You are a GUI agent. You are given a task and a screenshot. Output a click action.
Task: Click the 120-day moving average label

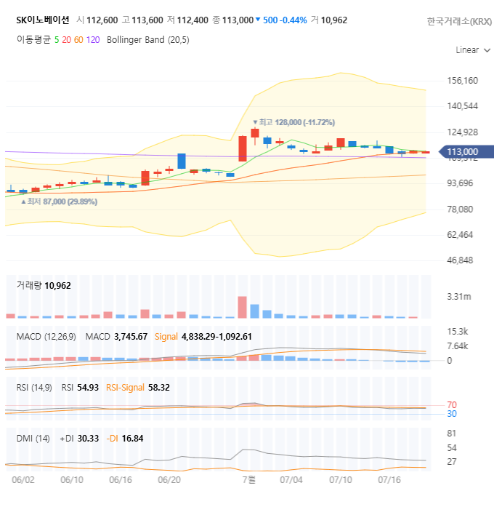click(93, 40)
